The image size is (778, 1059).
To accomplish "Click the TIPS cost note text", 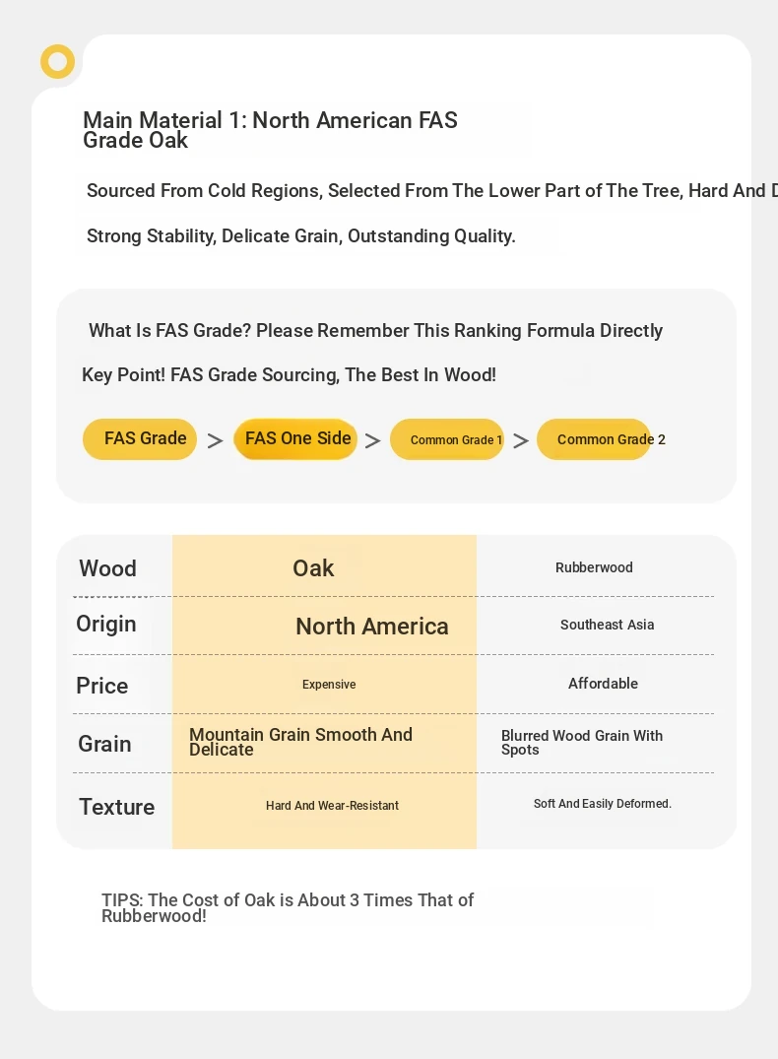I will 288,907.
